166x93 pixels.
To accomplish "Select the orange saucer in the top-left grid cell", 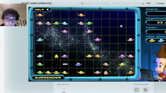I will [x=40, y=15].
